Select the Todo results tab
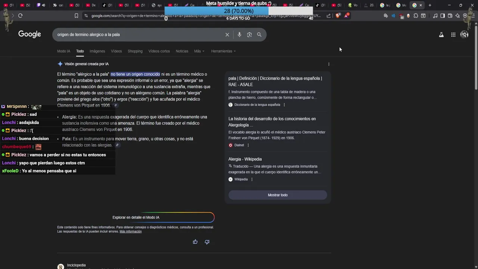This screenshot has height=269, width=478. coord(80,51)
